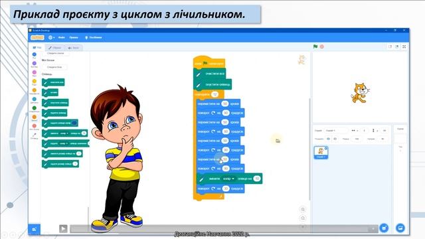Open the Посібники (Tutorials) menu item
425x239 pixels.
coord(94,37)
